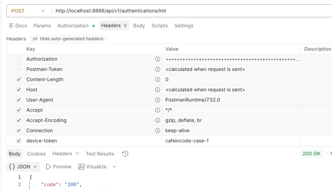The image size is (332, 190).
Task: Click info icon for Accept-Encoding header
Action: [x=158, y=120]
